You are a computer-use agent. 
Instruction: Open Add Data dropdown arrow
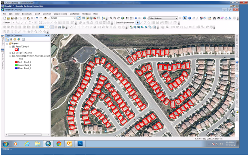coord(48,18)
